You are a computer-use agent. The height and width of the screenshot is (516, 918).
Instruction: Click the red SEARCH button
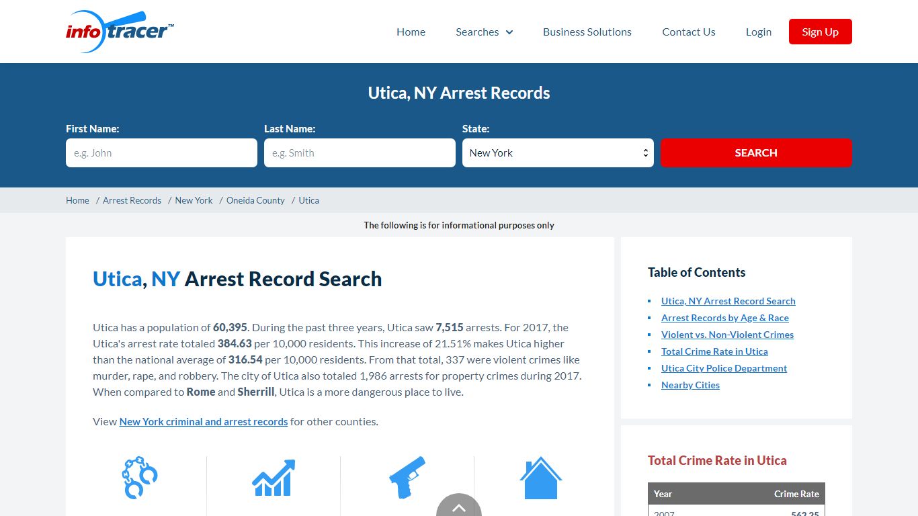pyautogui.click(x=756, y=153)
